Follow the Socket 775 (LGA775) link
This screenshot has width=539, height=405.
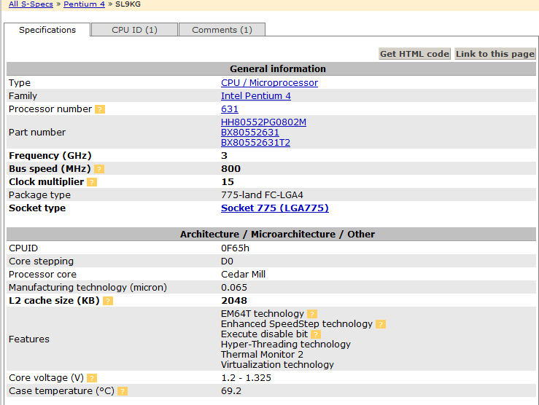click(x=275, y=208)
